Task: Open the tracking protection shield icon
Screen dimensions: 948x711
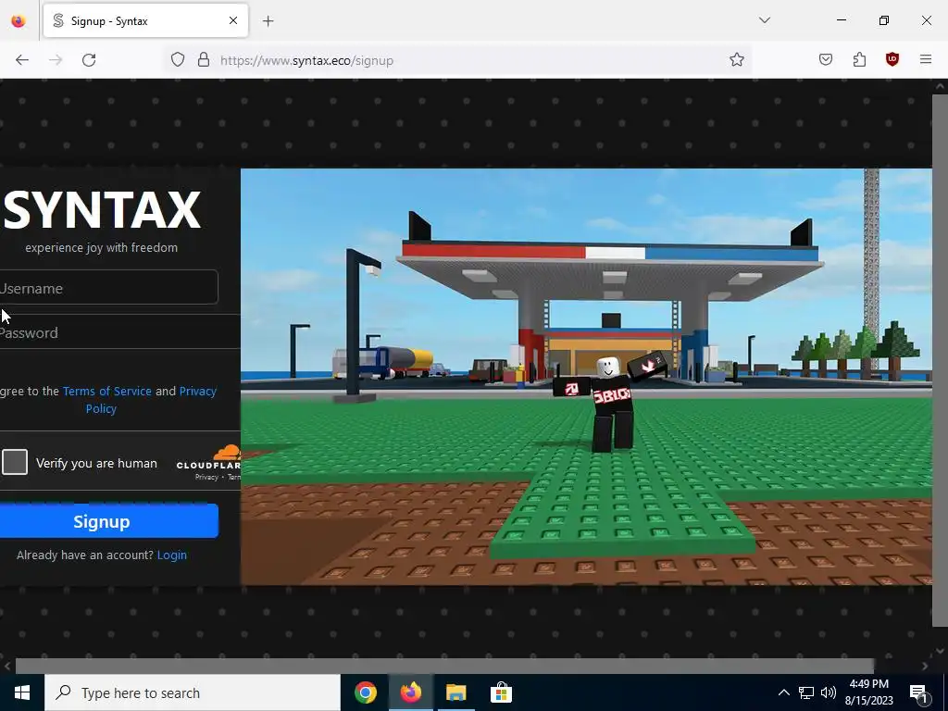Action: [x=177, y=59]
